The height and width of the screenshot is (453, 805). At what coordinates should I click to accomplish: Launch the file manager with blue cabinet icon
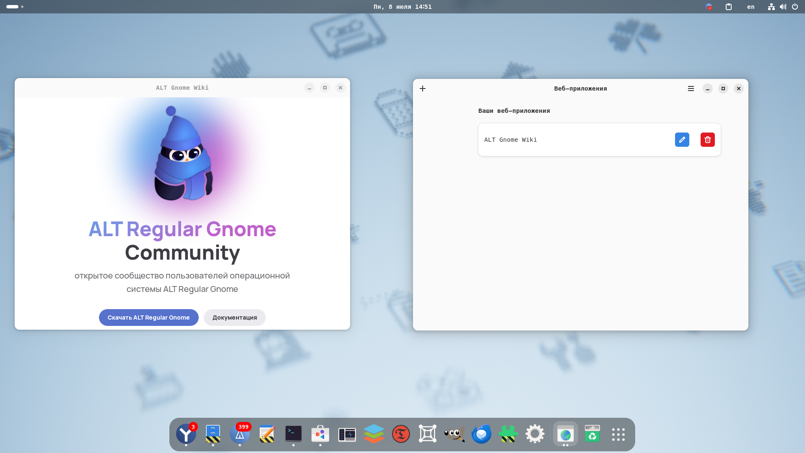click(x=213, y=434)
